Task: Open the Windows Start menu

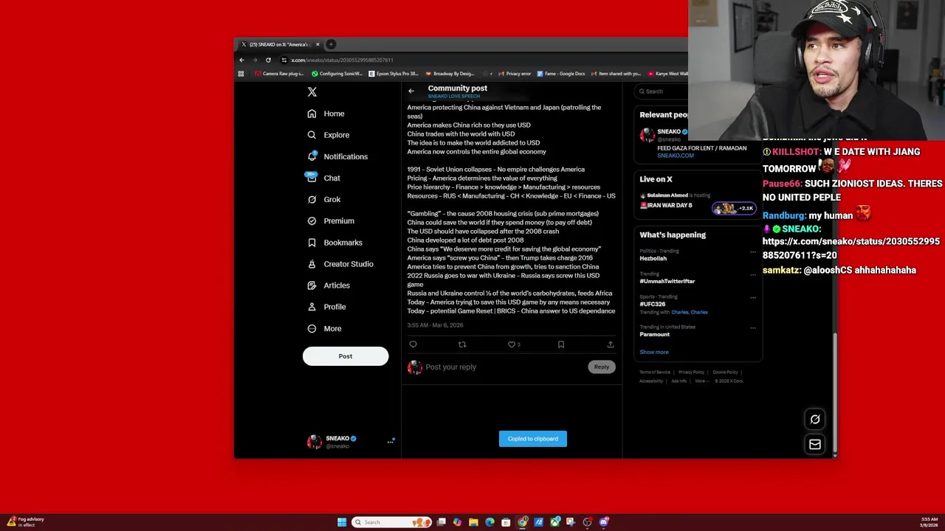Action: (x=342, y=522)
